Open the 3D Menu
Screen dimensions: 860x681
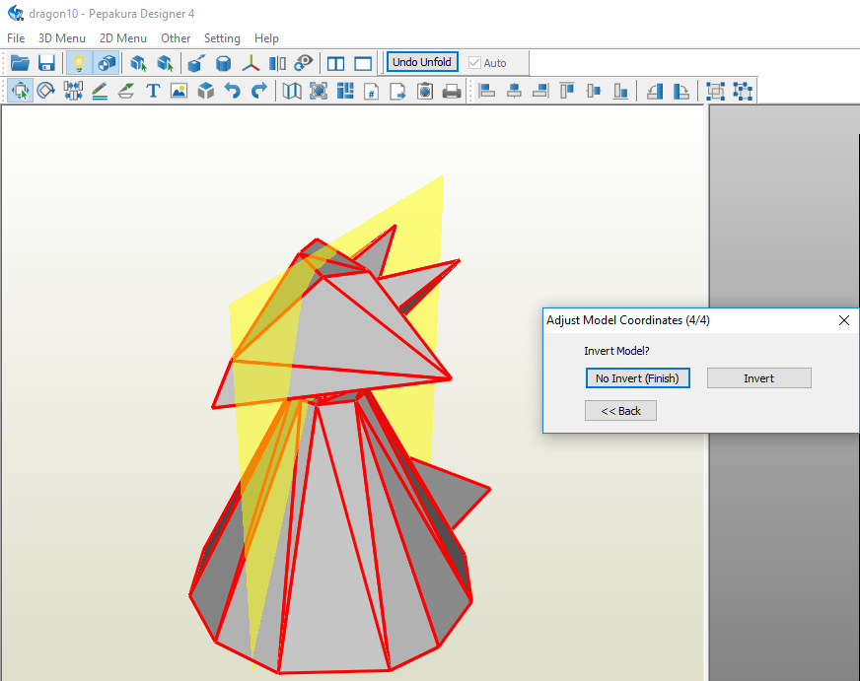coord(61,38)
